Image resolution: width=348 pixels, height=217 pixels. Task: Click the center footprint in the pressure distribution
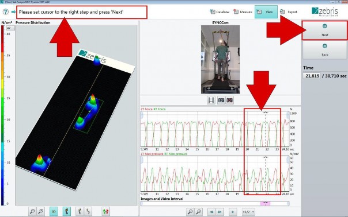click(89, 113)
